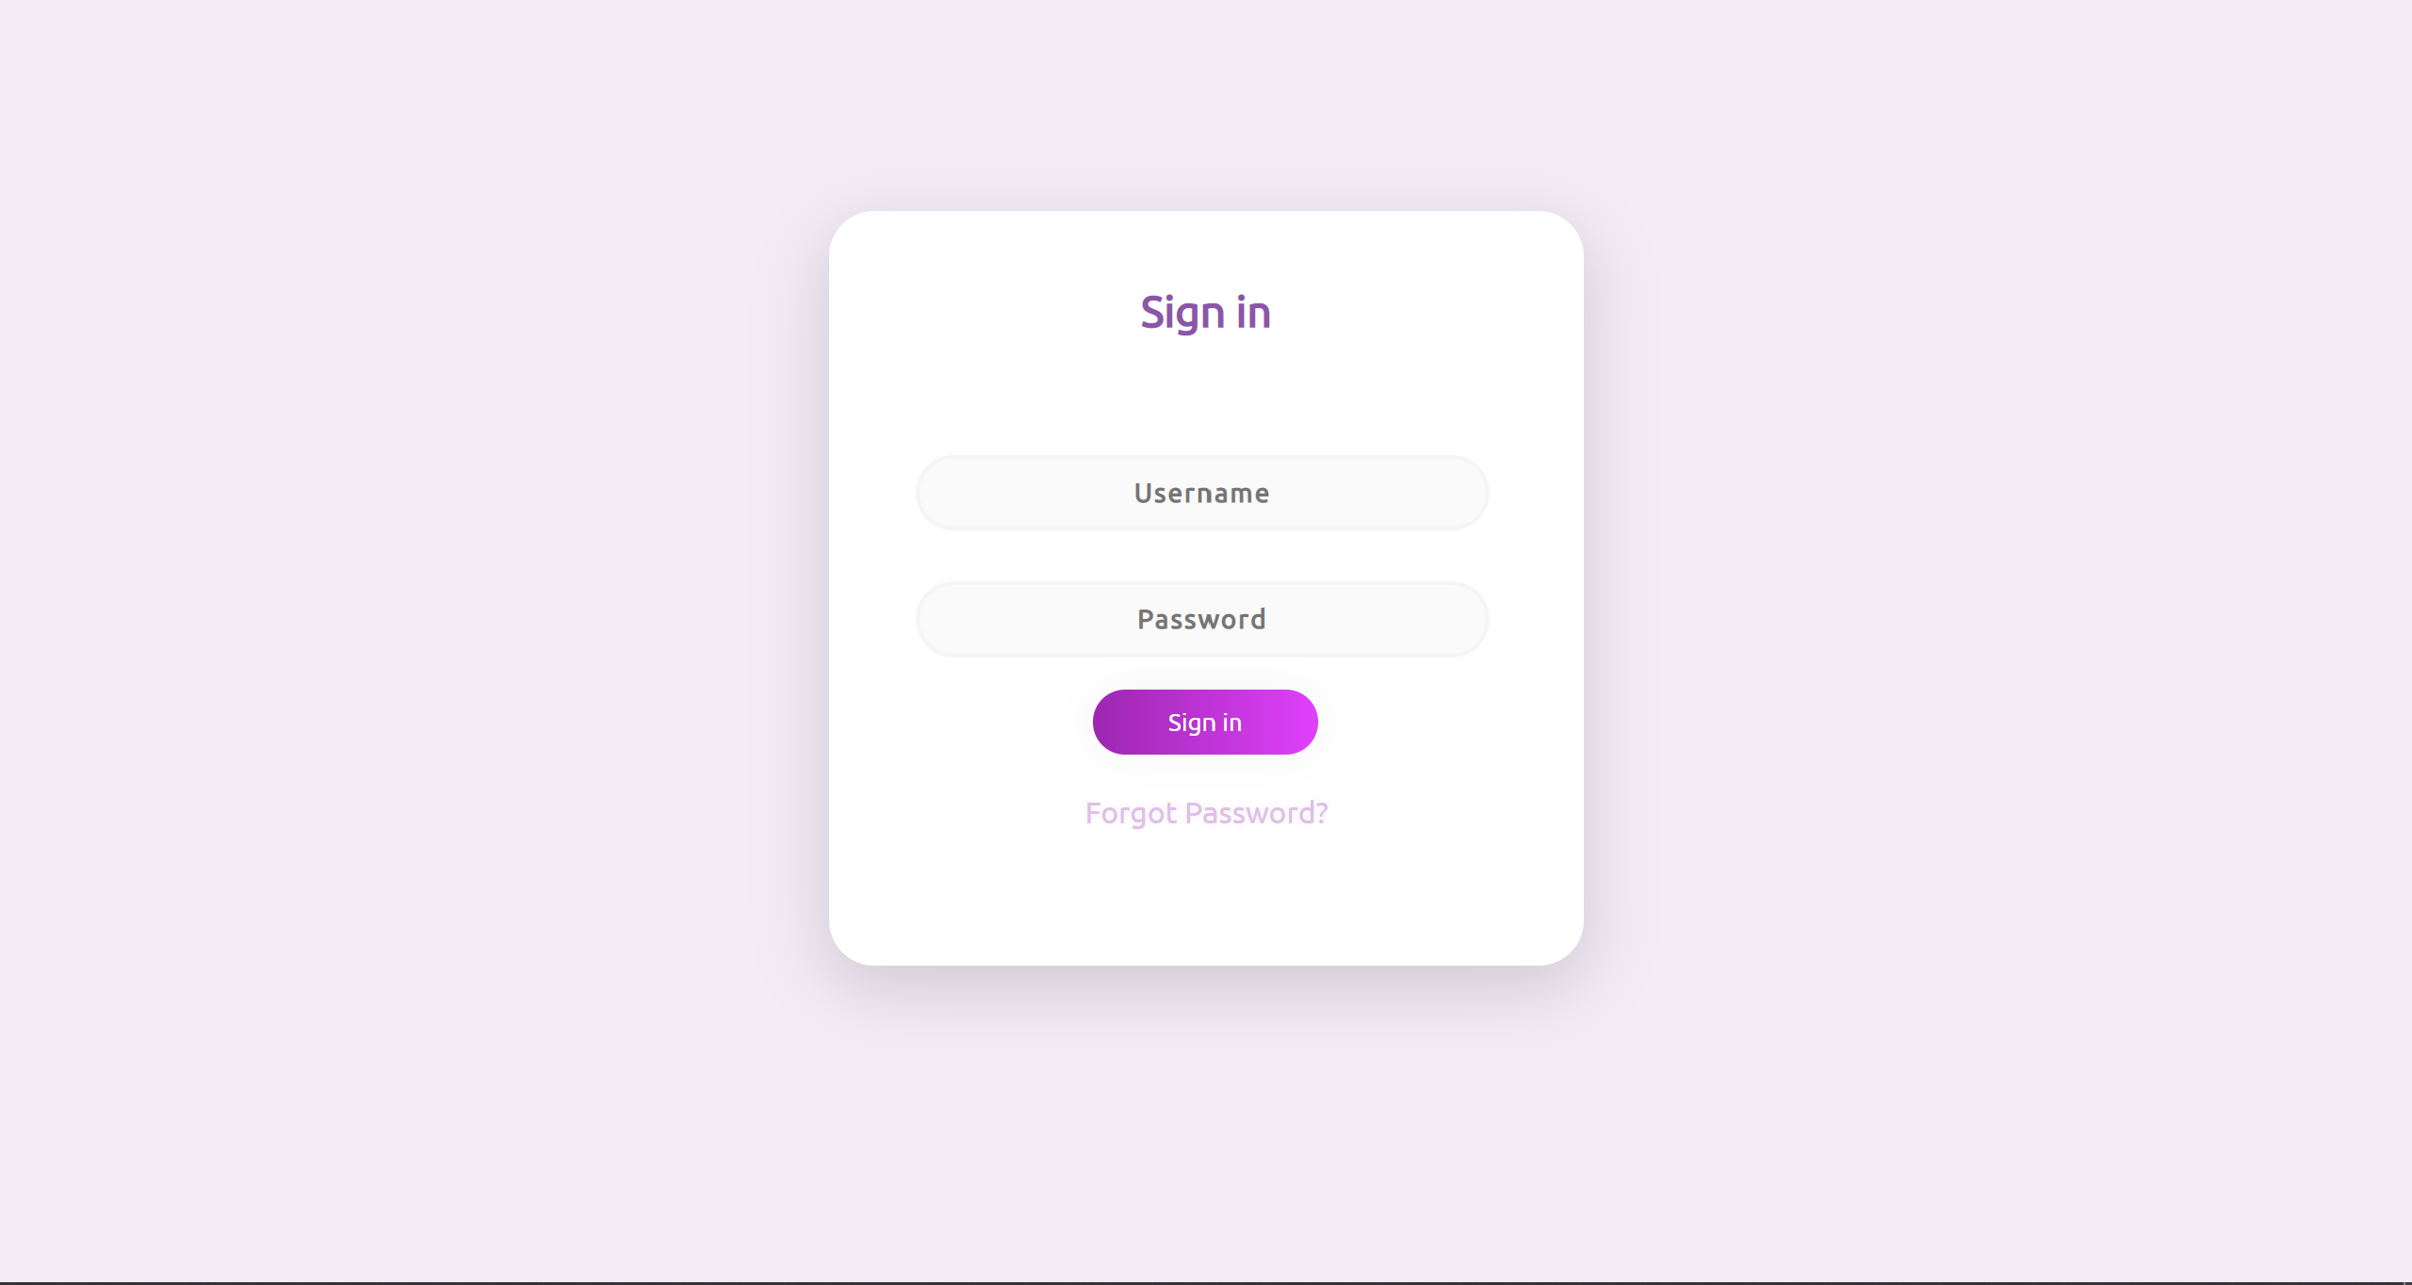Click the pink Forgot Password? text

click(1206, 813)
